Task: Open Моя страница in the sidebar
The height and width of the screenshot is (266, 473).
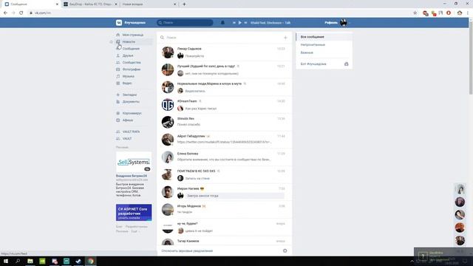Action: click(x=133, y=35)
